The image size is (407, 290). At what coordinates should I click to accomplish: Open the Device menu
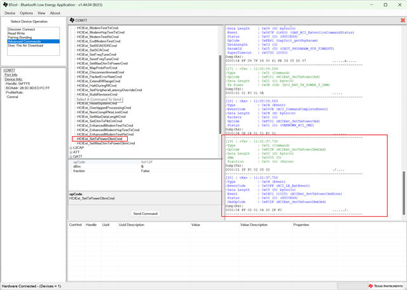[10, 13]
